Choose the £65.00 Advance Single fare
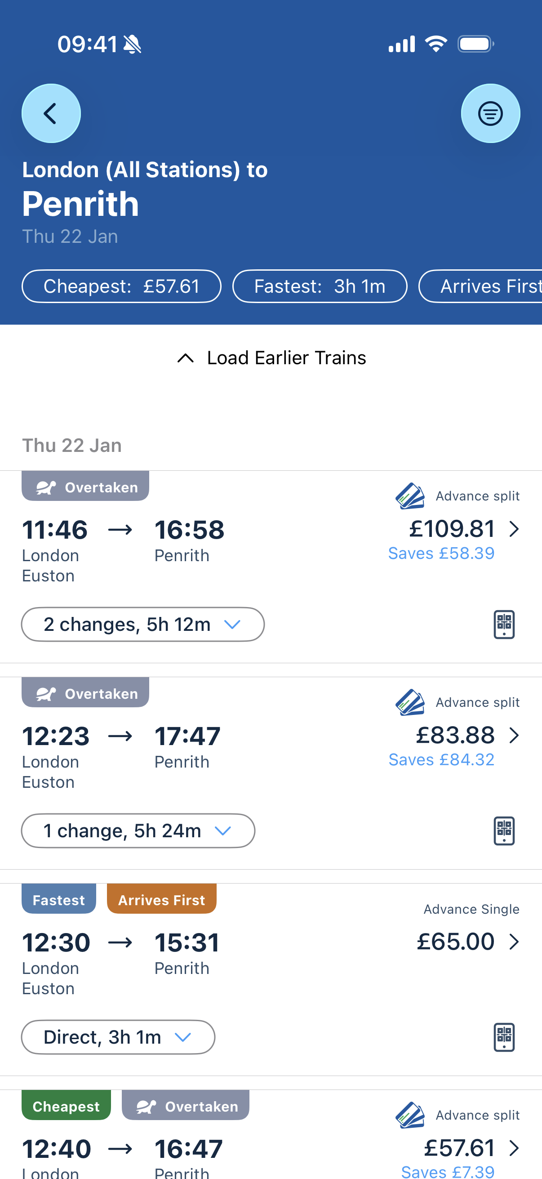Screen dimensions: 542x1179 (466, 942)
